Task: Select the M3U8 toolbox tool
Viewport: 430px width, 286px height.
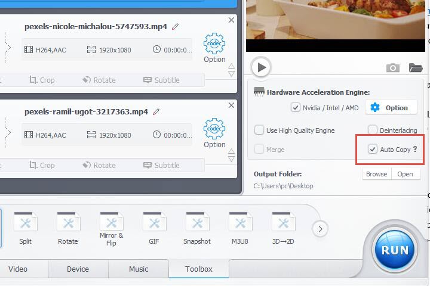Action: pos(240,229)
